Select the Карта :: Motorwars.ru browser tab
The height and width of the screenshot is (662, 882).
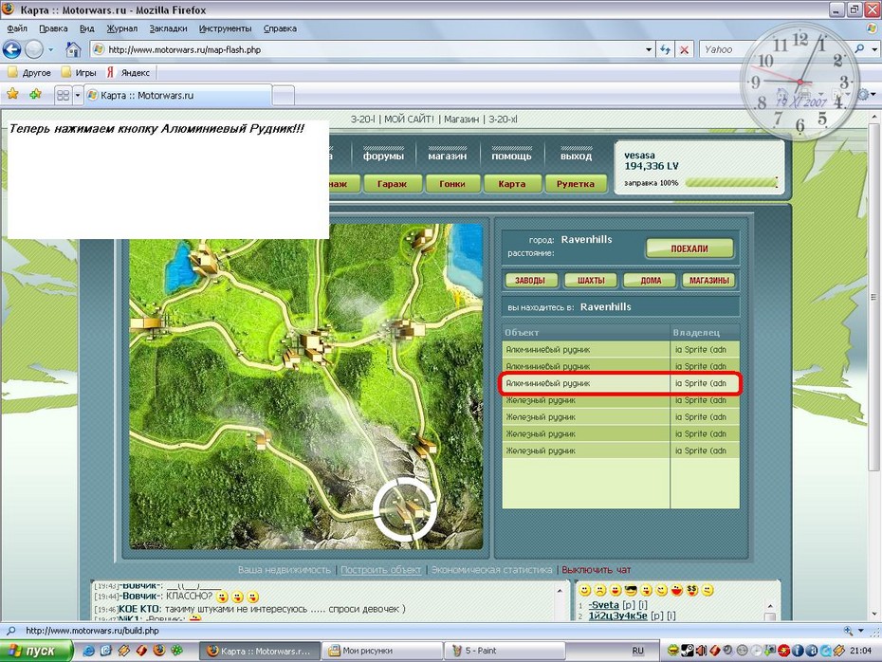(x=179, y=95)
